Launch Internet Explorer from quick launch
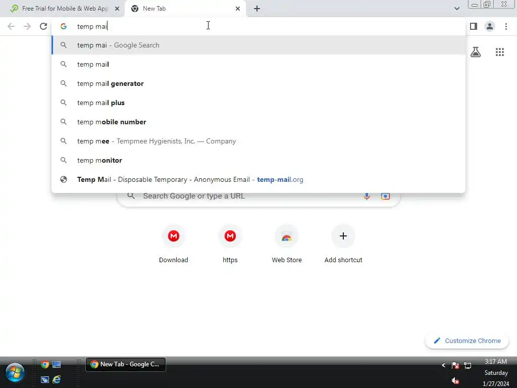Screen dimensions: 517x388 point(57,379)
